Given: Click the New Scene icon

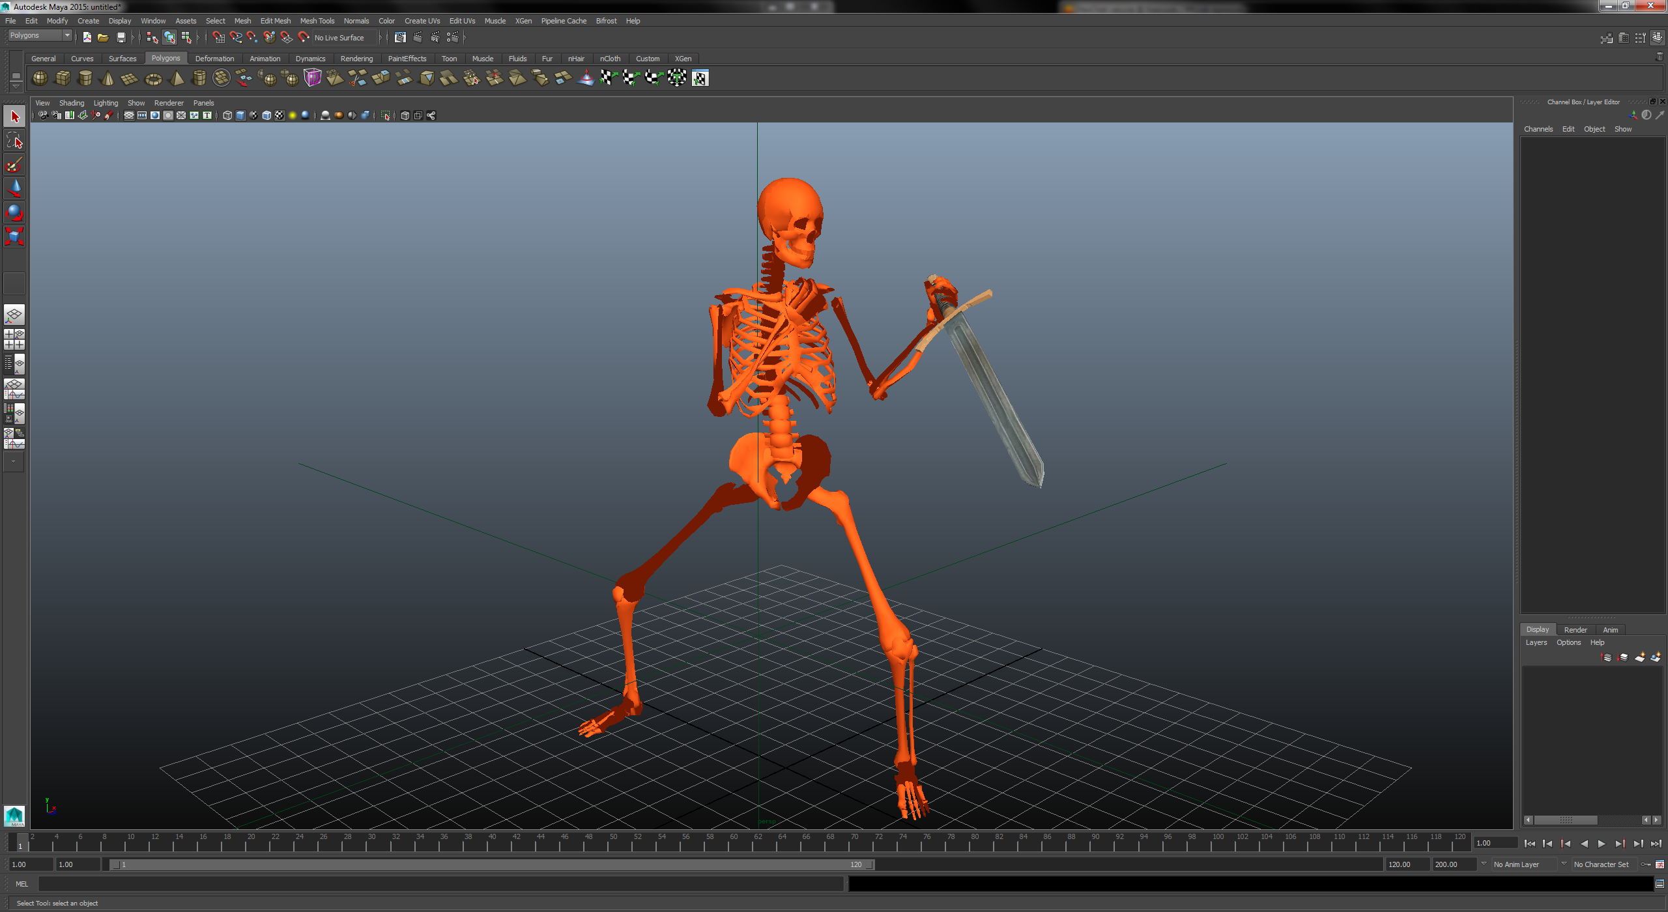Looking at the screenshot, I should 87,38.
